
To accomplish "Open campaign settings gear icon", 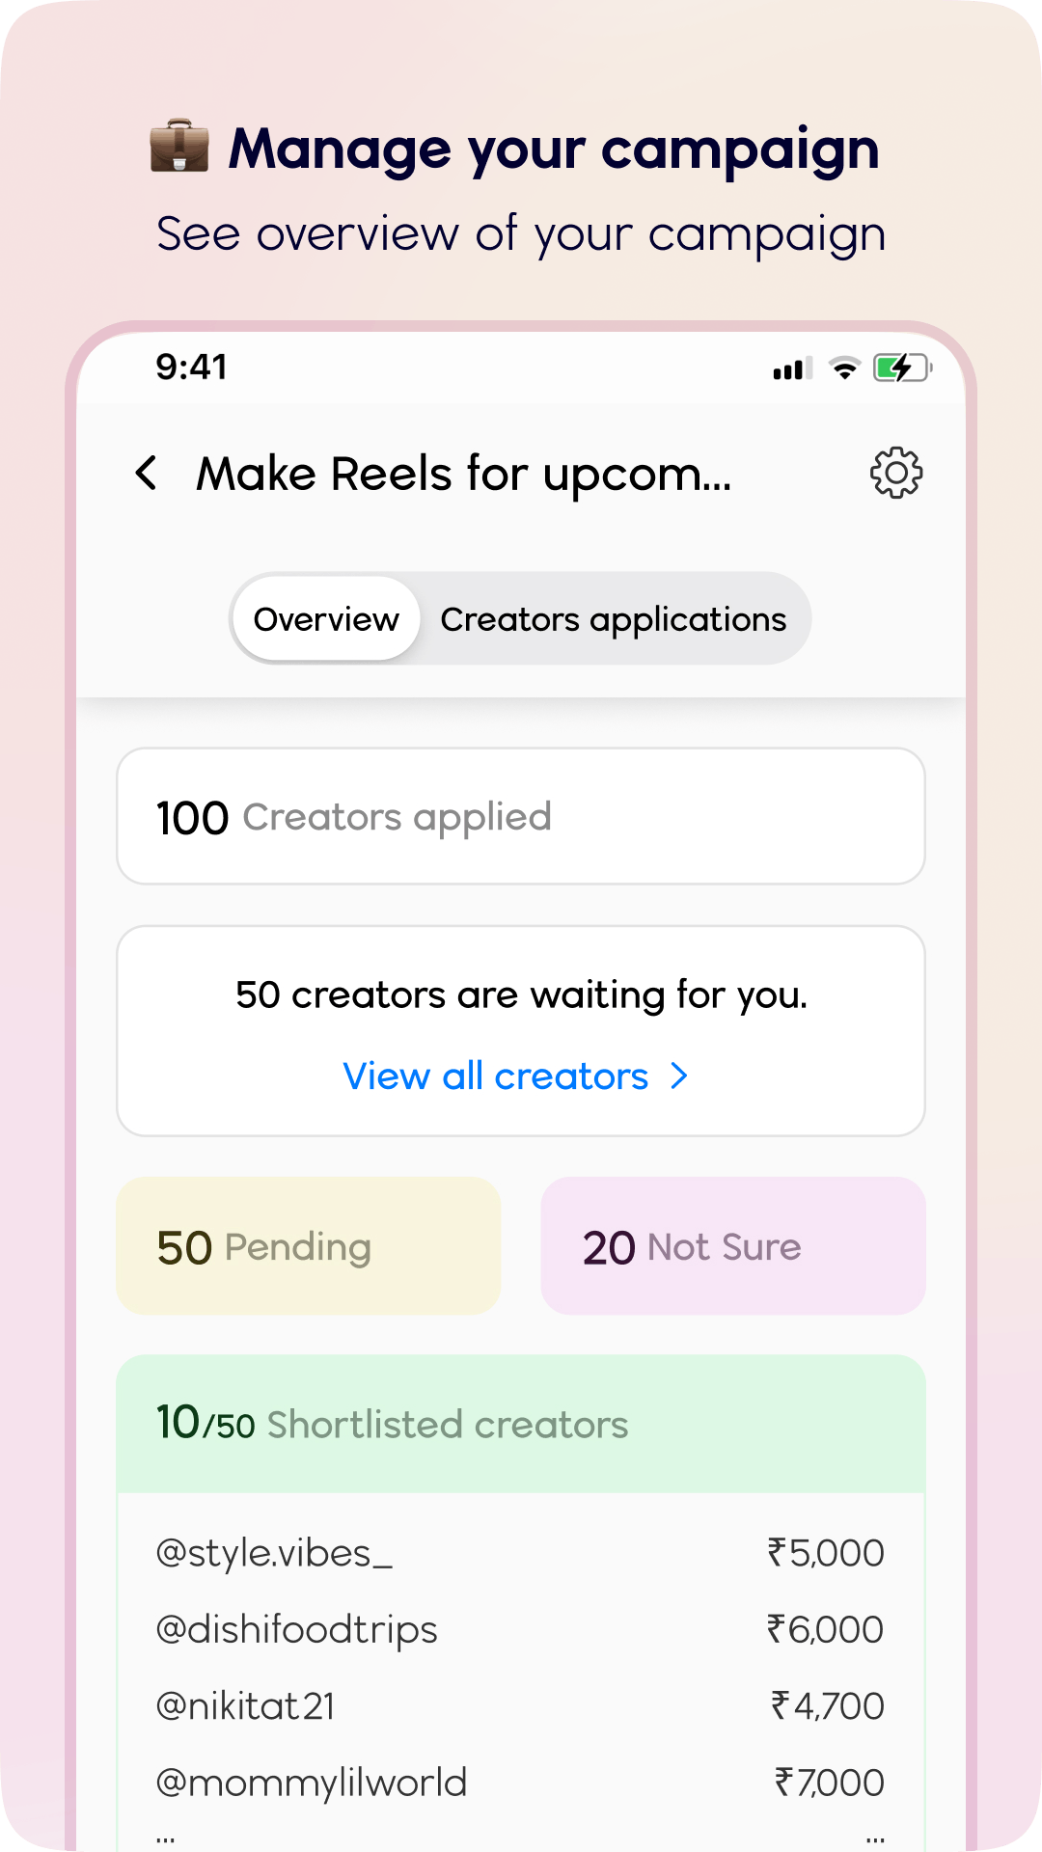I will tap(896, 473).
